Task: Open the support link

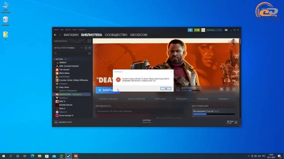Action: (223, 99)
